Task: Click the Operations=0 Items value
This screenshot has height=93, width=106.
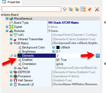Action: pos(66,76)
